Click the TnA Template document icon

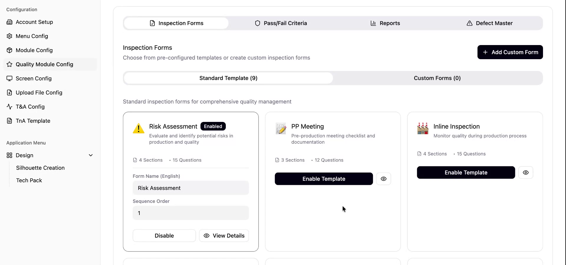tap(9, 121)
